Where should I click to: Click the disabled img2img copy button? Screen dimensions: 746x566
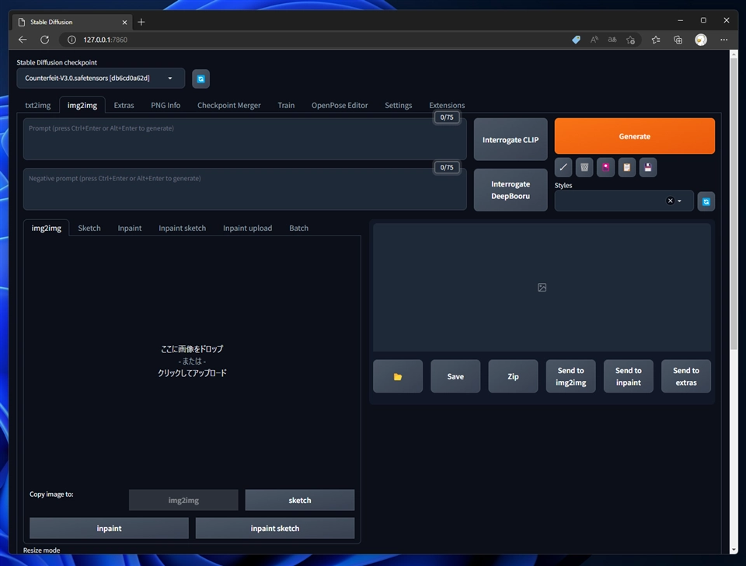(x=183, y=500)
